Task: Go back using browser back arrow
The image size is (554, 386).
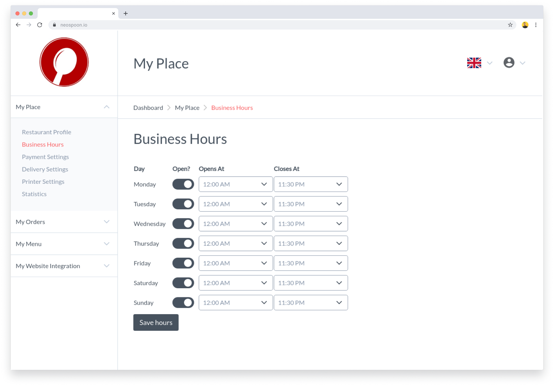Action: click(x=18, y=25)
